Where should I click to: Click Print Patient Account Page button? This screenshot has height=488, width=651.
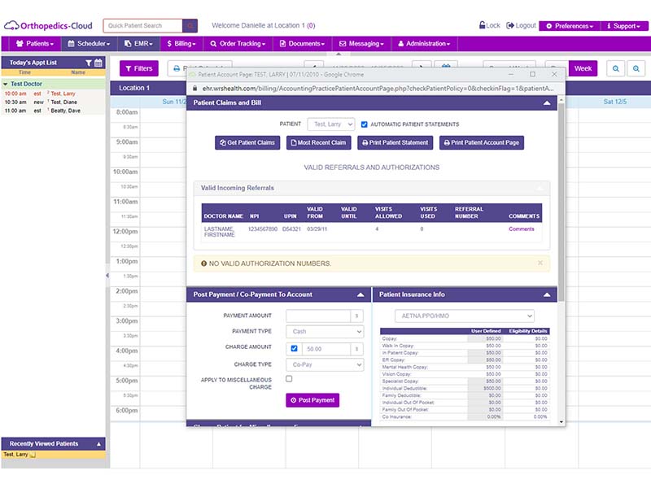click(482, 143)
